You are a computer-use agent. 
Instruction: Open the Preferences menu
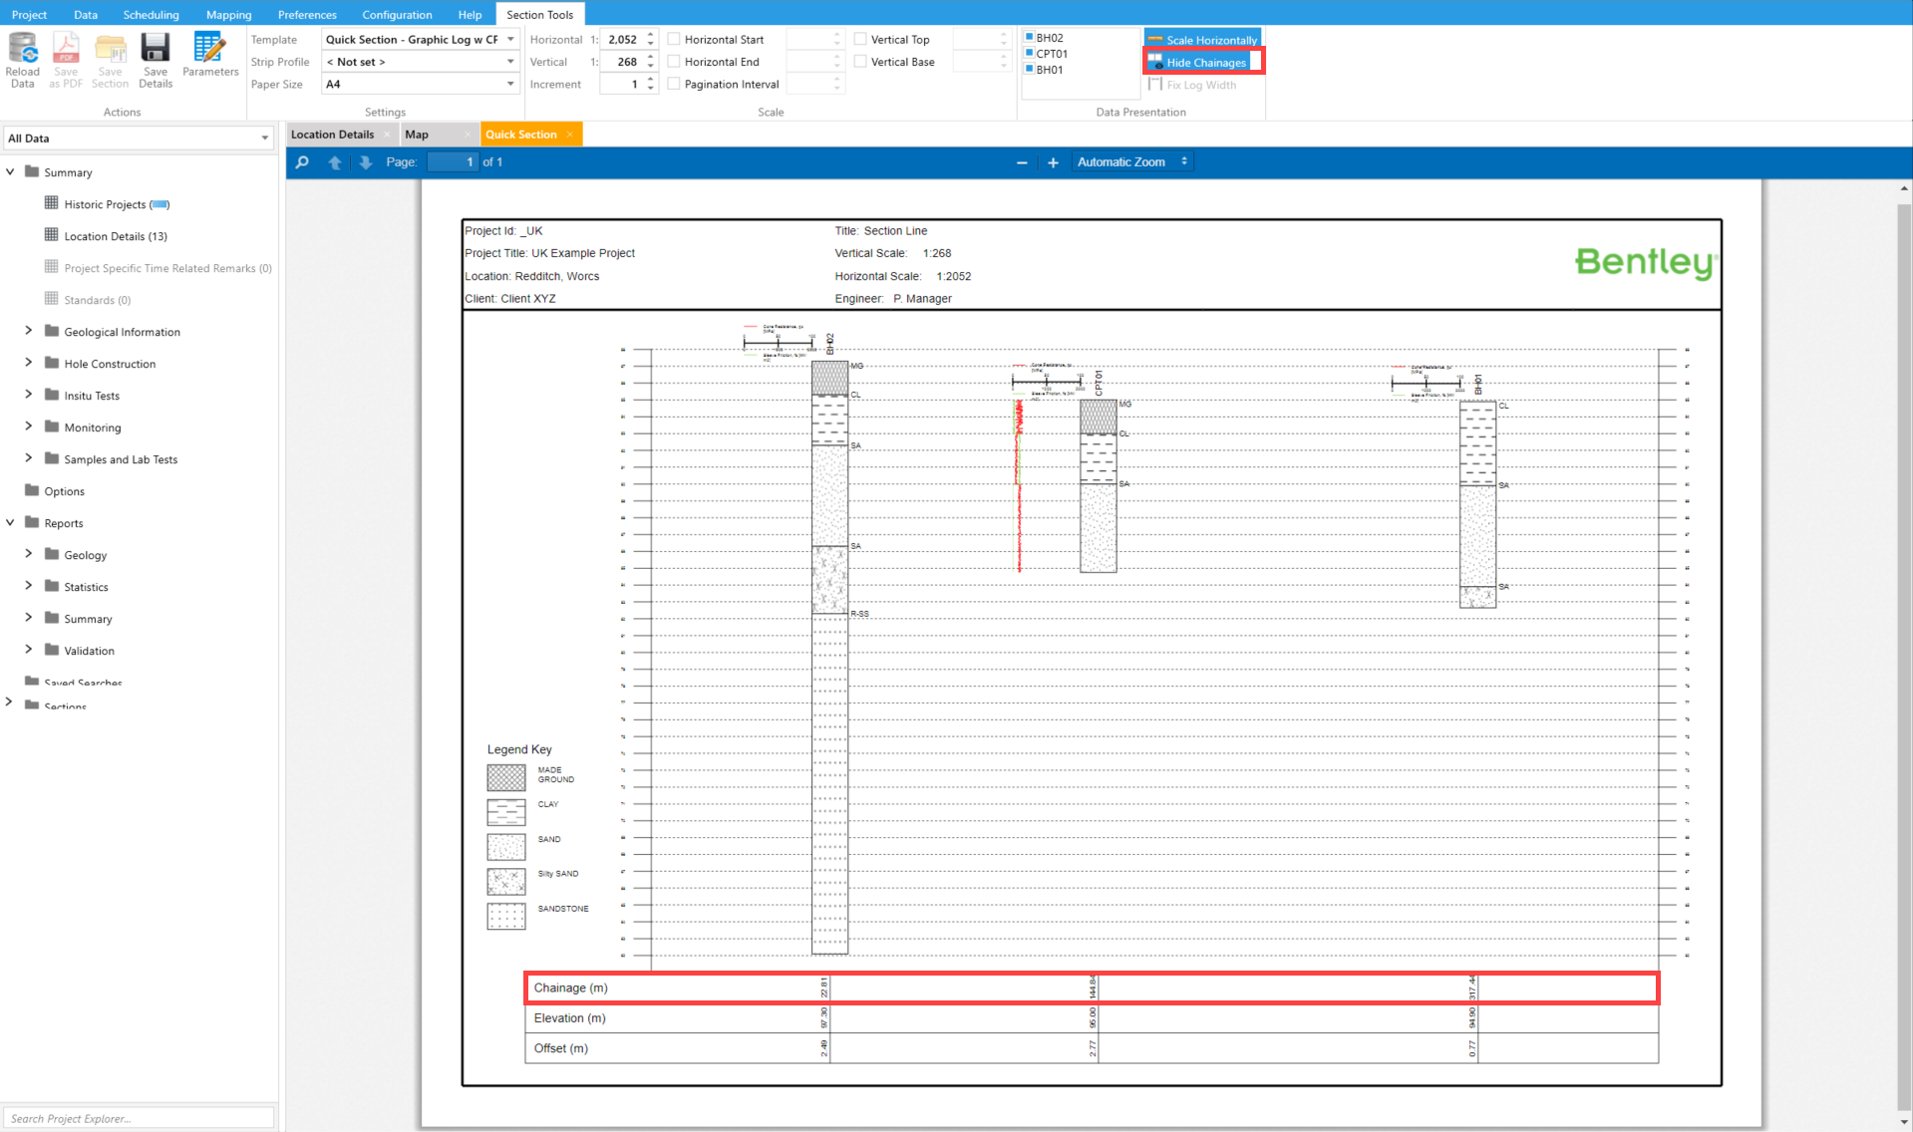pyautogui.click(x=307, y=14)
